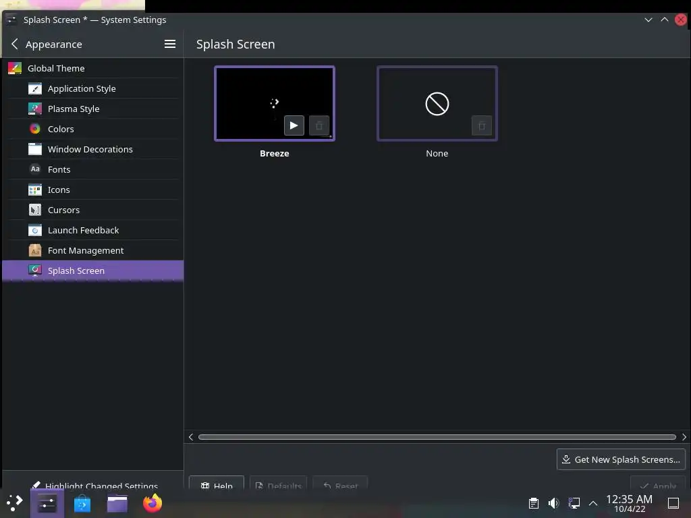Open the sidebar hamburger menu
This screenshot has width=691, height=518.
coord(169,44)
